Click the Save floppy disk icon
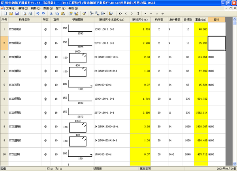237x171 pixels. (17, 13)
